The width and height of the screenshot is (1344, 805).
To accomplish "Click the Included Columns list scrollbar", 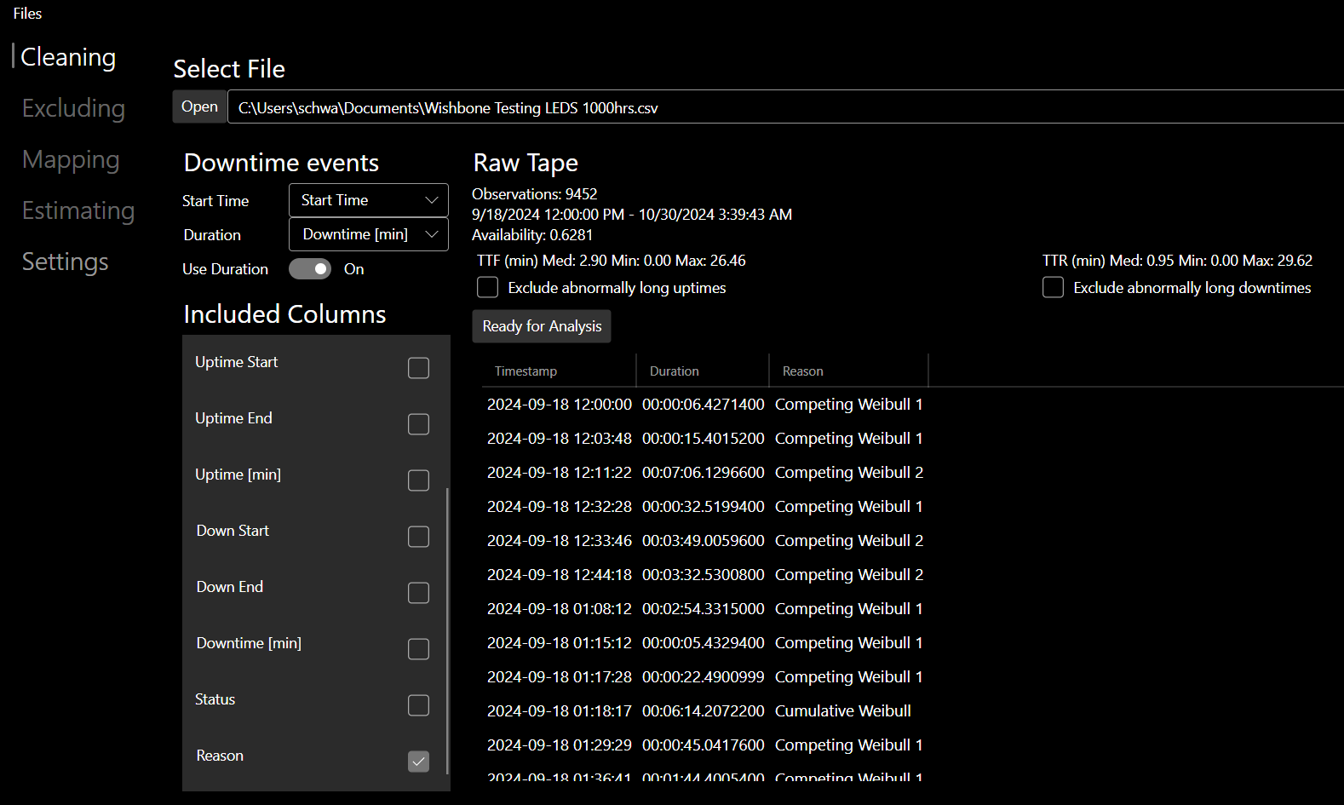I will (x=447, y=630).
